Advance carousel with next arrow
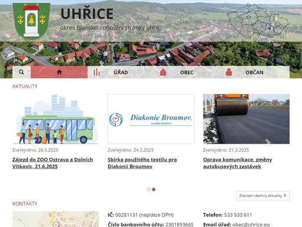Screen dimensions: 302x227 [x=267, y=142]
